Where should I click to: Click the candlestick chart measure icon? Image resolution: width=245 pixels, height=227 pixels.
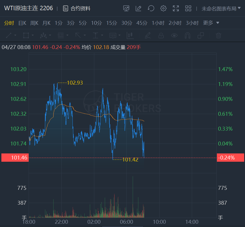130,36
